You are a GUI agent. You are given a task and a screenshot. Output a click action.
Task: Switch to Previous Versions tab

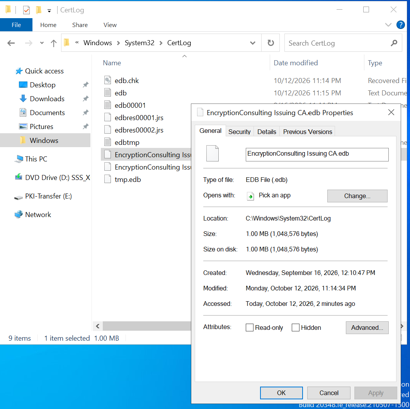click(308, 132)
